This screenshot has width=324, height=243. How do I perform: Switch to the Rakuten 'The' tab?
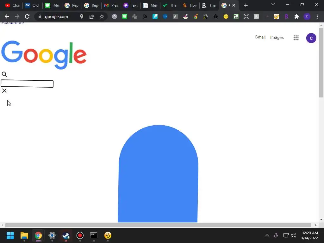[209, 5]
